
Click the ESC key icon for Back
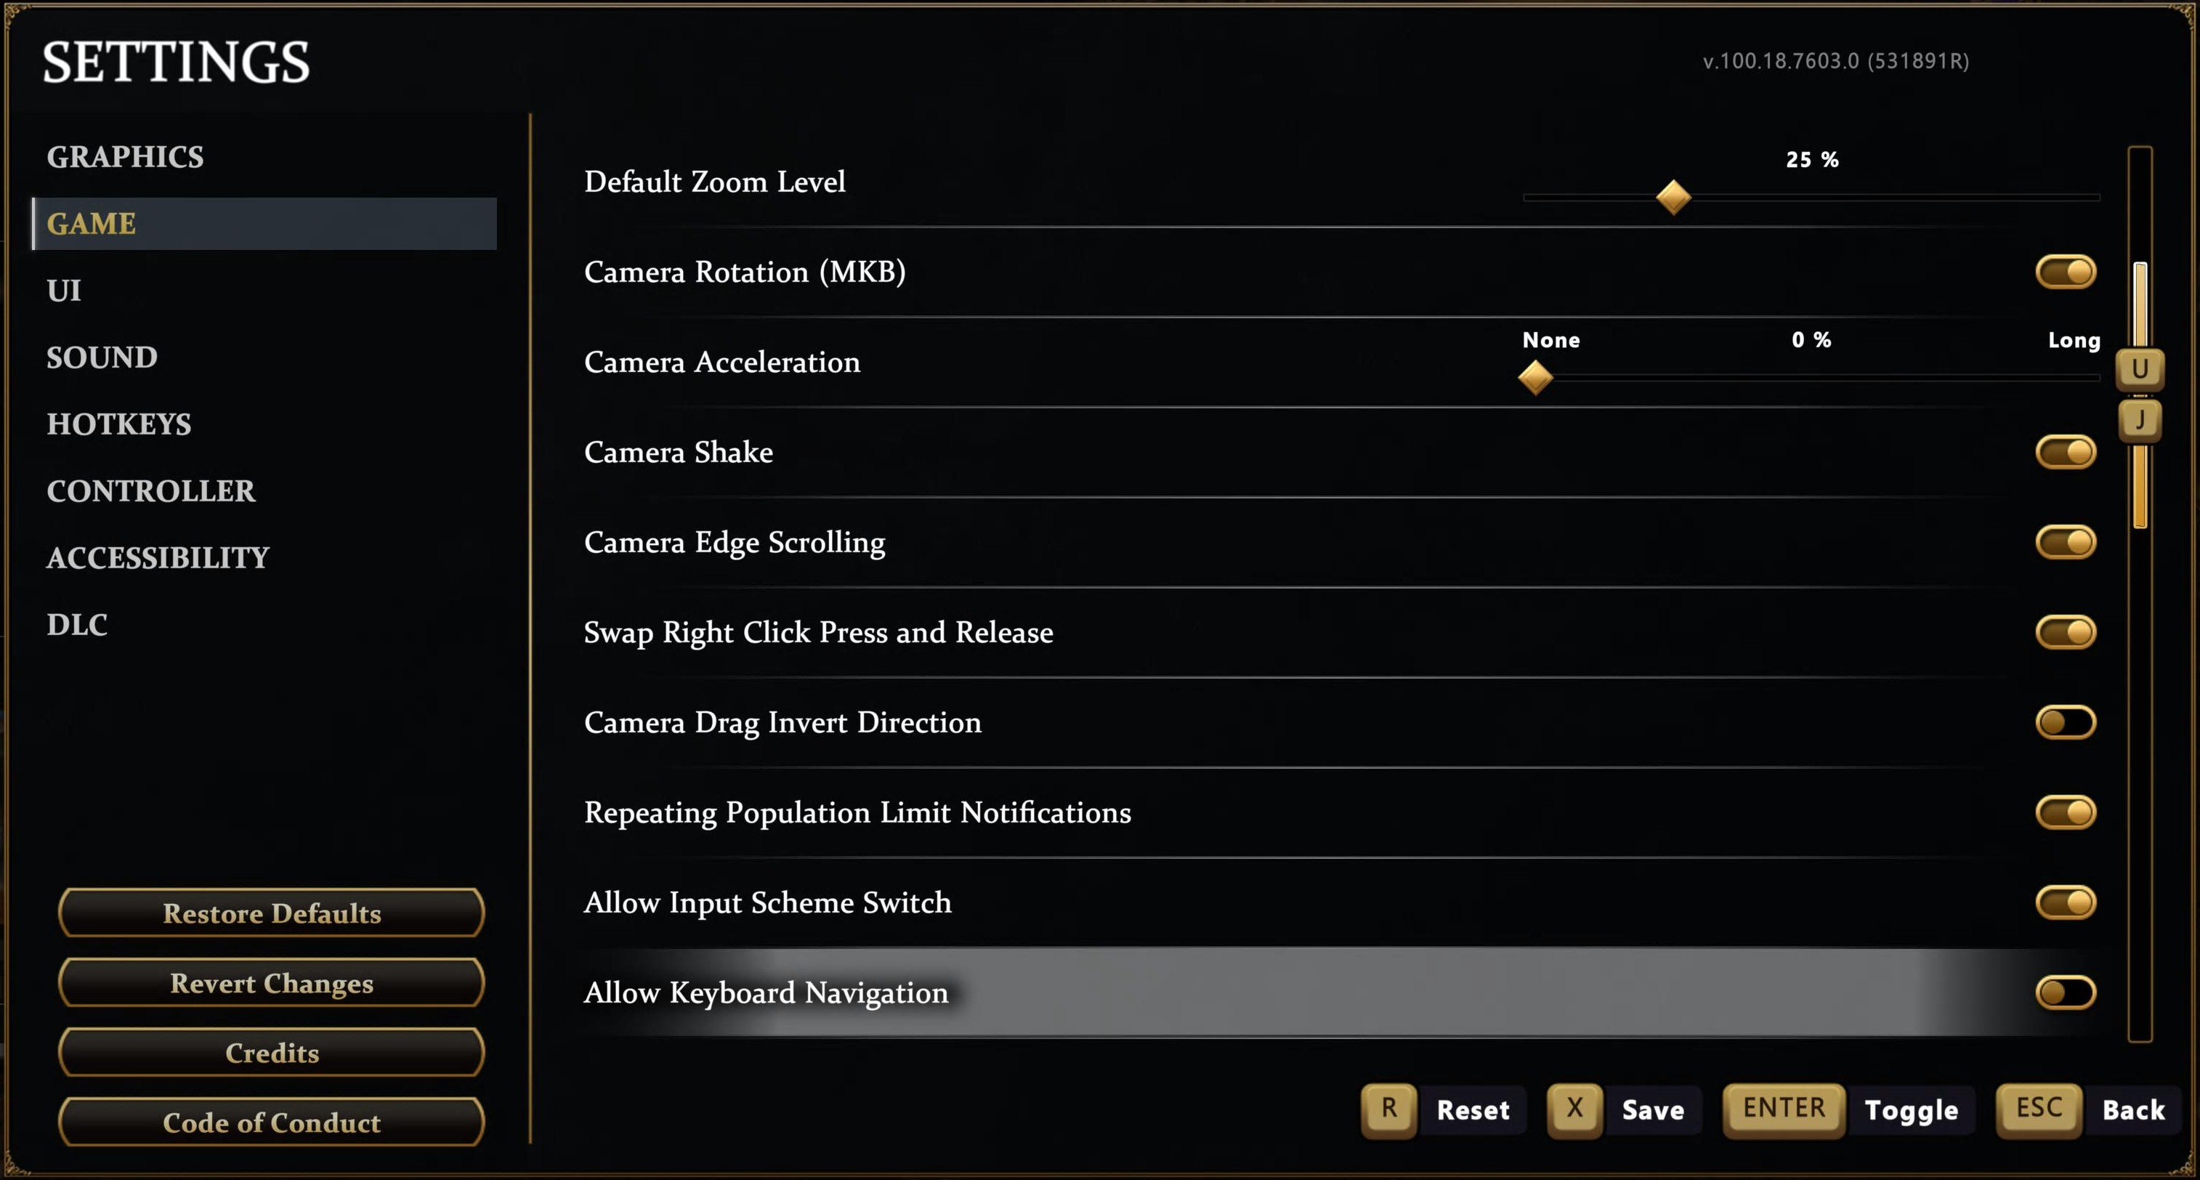pyautogui.click(x=2039, y=1109)
